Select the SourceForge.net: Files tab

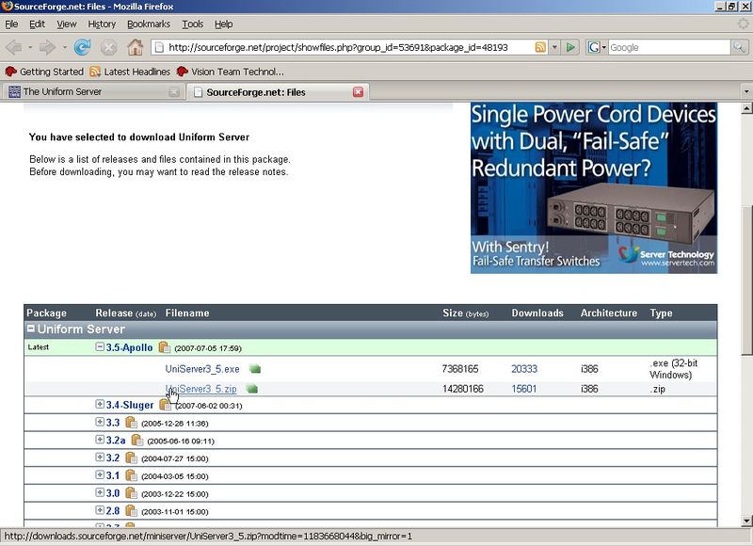278,91
